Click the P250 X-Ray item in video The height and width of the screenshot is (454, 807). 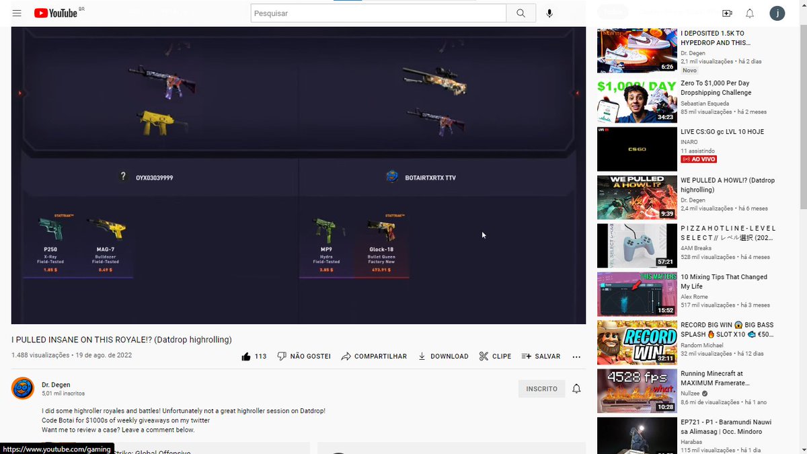50,245
